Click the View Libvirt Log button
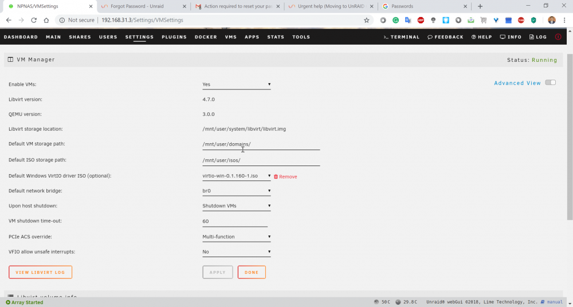The width and height of the screenshot is (573, 307). 40,272
